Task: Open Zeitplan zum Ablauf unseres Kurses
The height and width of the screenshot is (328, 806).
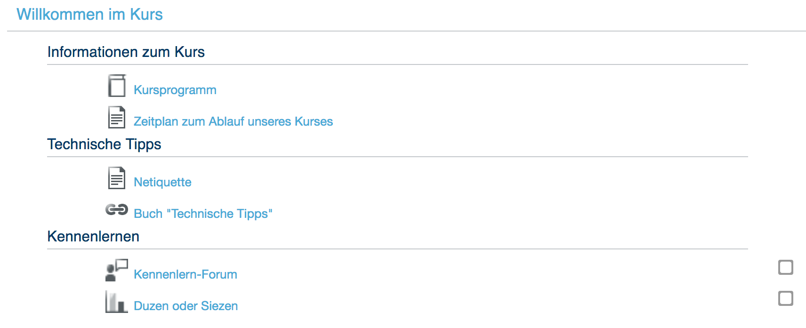Action: 233,121
